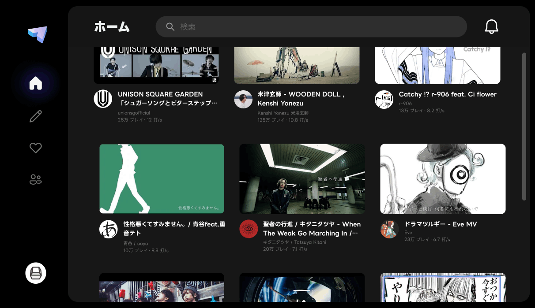Open 聖者の行進 / キタニタツヤ title
The height and width of the screenshot is (308, 535).
pyautogui.click(x=312, y=228)
